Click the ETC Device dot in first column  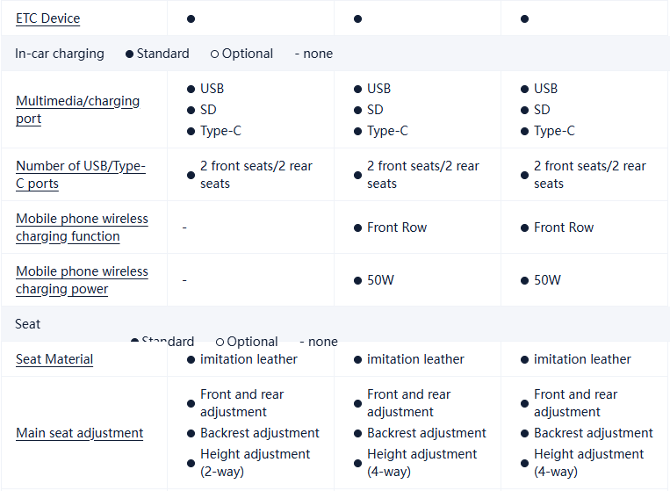pyautogui.click(x=191, y=18)
